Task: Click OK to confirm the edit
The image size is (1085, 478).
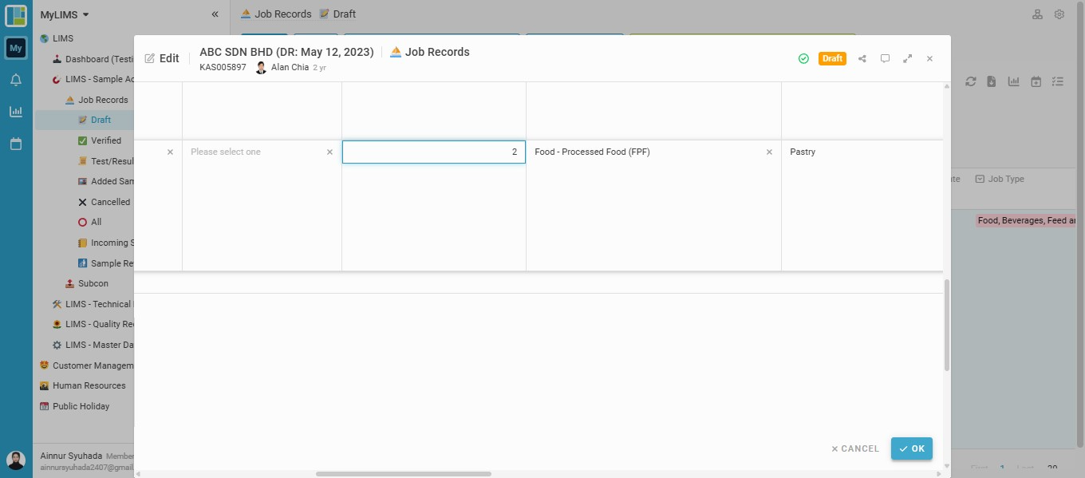Action: point(912,448)
